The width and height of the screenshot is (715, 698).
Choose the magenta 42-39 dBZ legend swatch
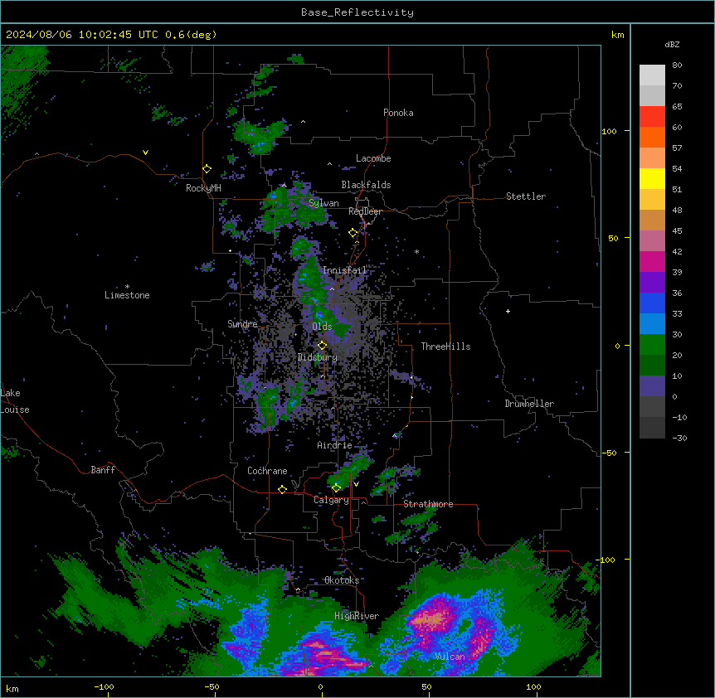652,261
